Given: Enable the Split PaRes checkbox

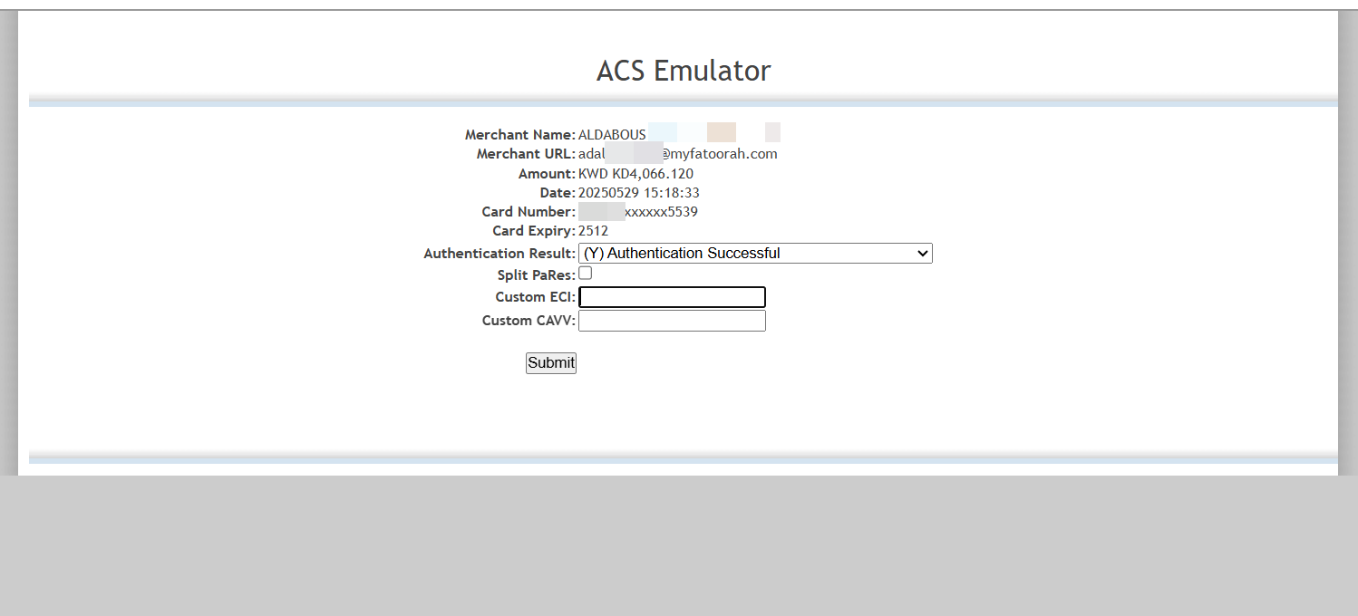Looking at the screenshot, I should [x=586, y=273].
